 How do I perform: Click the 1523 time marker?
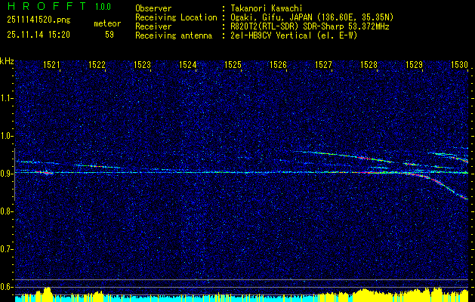[142, 64]
